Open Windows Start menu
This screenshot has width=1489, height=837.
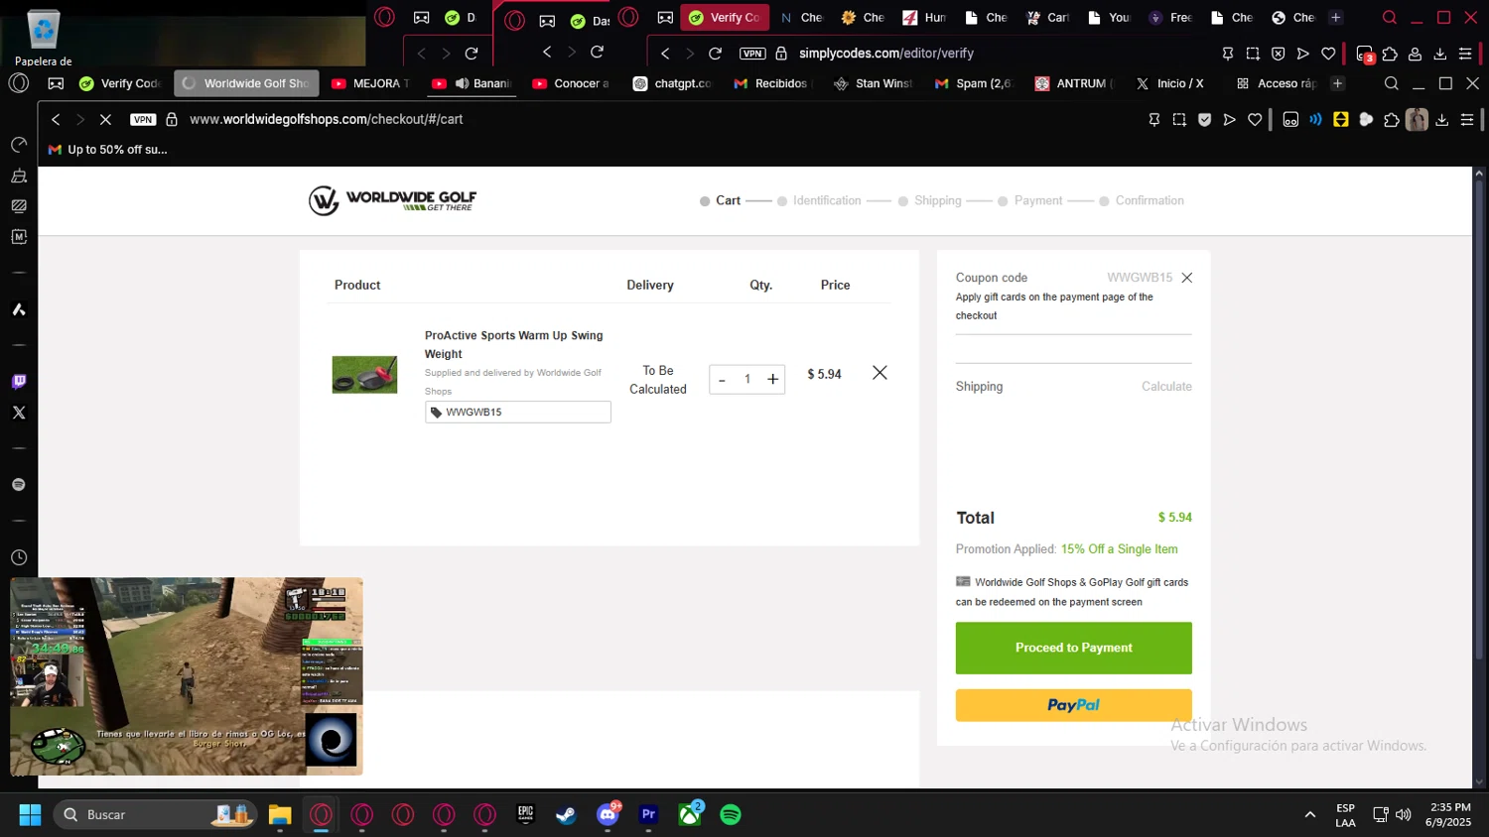[x=30, y=815]
